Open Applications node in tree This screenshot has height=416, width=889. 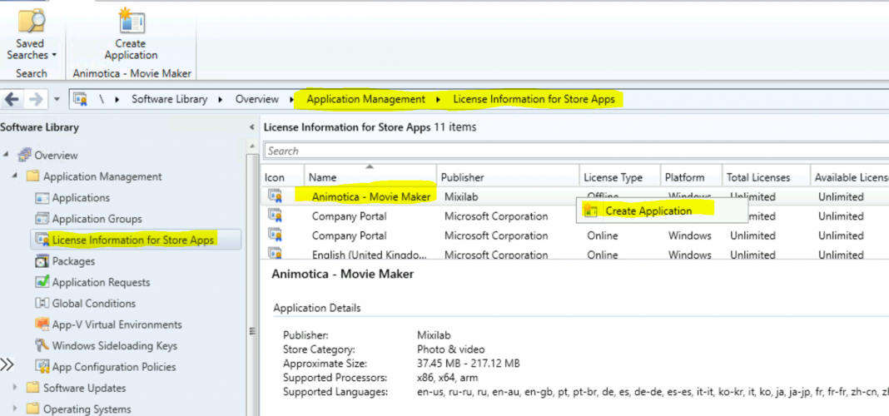[x=81, y=198]
